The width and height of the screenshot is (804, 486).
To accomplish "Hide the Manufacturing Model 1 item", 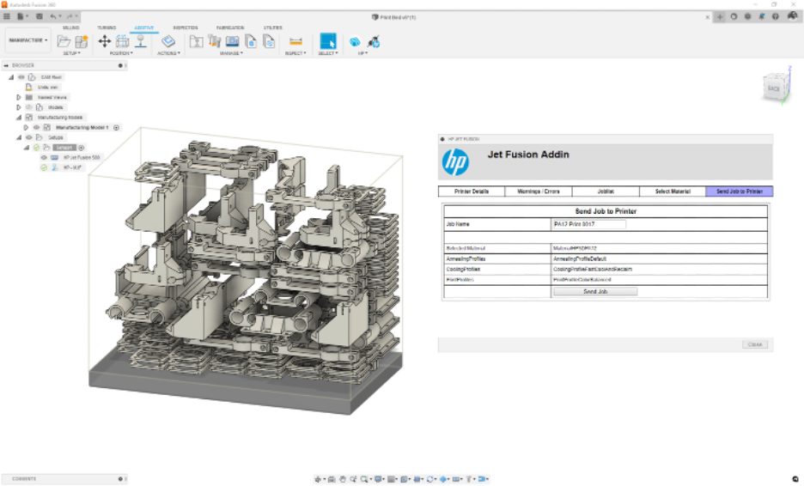I will [x=36, y=127].
